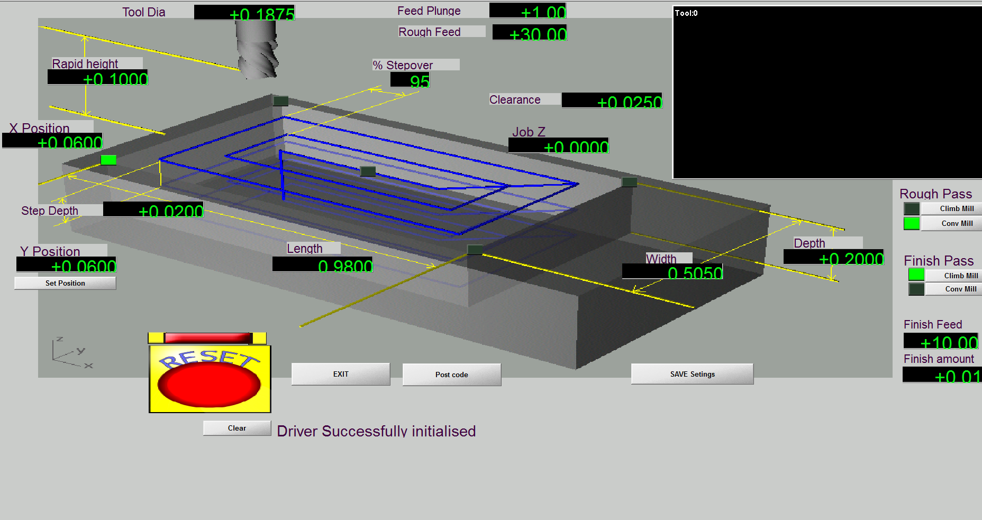982x520 pixels.
Task: Click the 'Tool Dia' label
Action: 144,12
